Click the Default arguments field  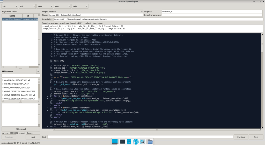tap(212, 15)
